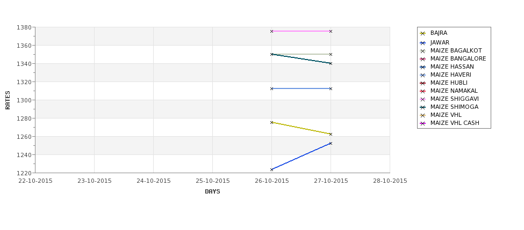Viewport: 524px width, 230px height.
Task: Click the MAIZE HUBLI legend marker
Action: [423, 83]
